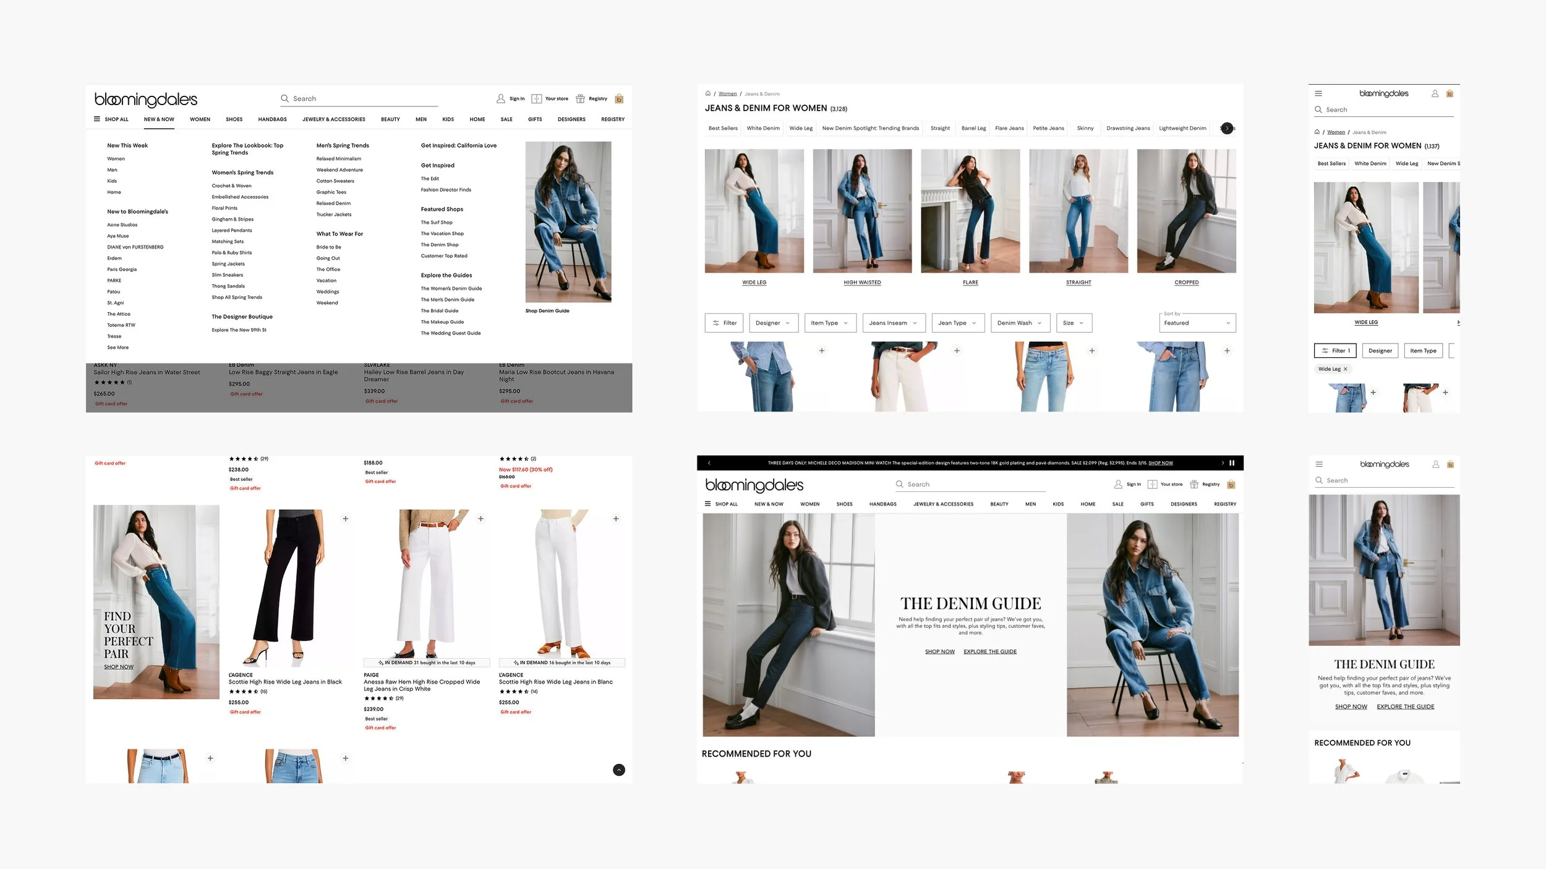Open the Denim Wash filter dropdown
This screenshot has height=869, width=1546.
coord(1020,323)
